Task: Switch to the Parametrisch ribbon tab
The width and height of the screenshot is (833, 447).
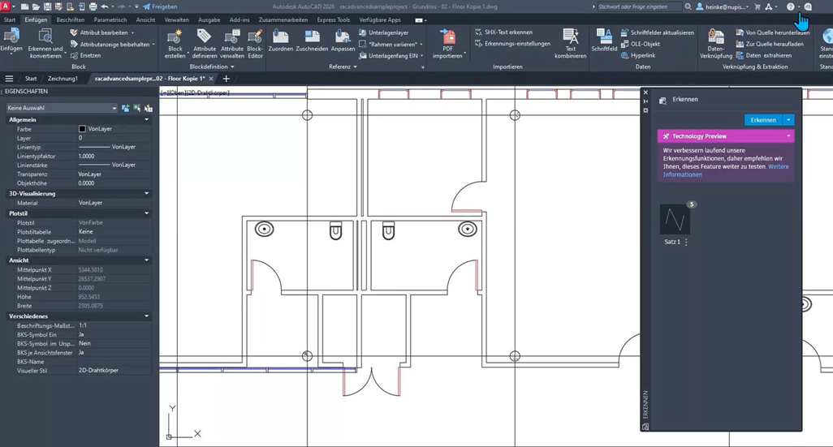Action: (110, 19)
